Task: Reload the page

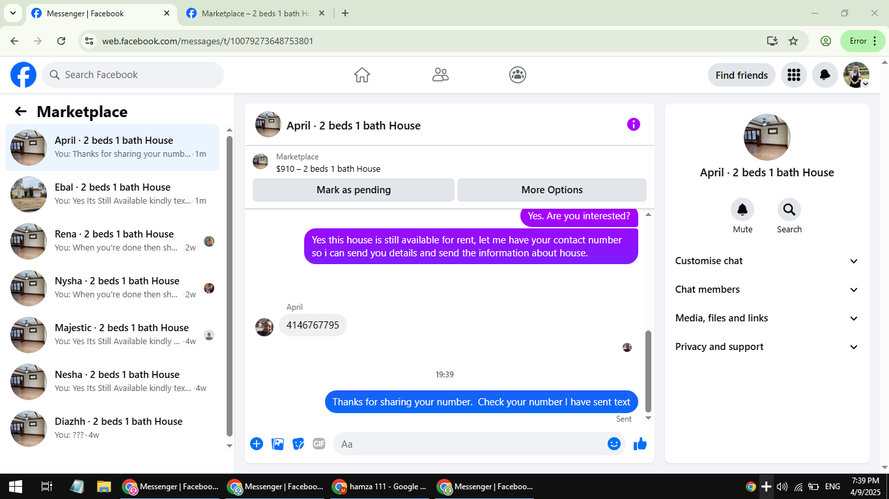Action: click(x=61, y=41)
